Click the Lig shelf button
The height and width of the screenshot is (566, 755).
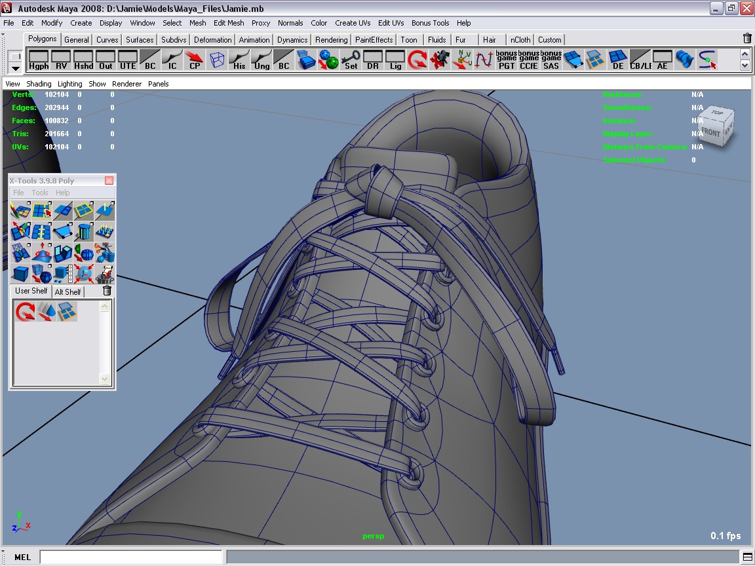point(395,60)
